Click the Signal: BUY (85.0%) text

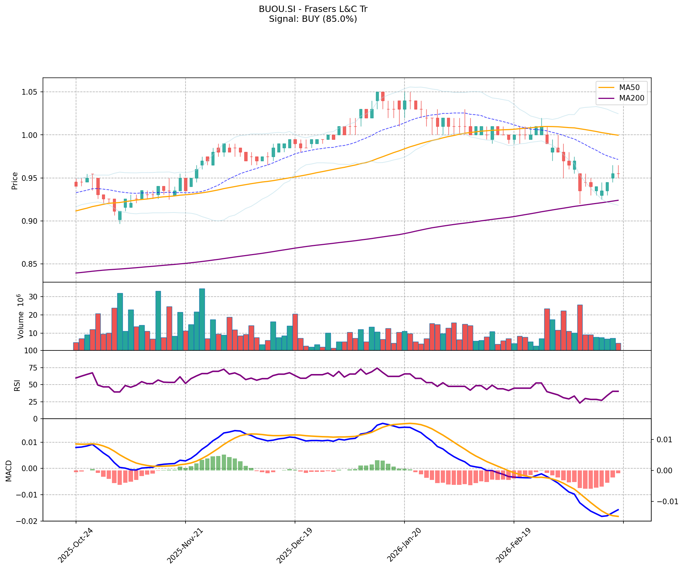coord(313,19)
